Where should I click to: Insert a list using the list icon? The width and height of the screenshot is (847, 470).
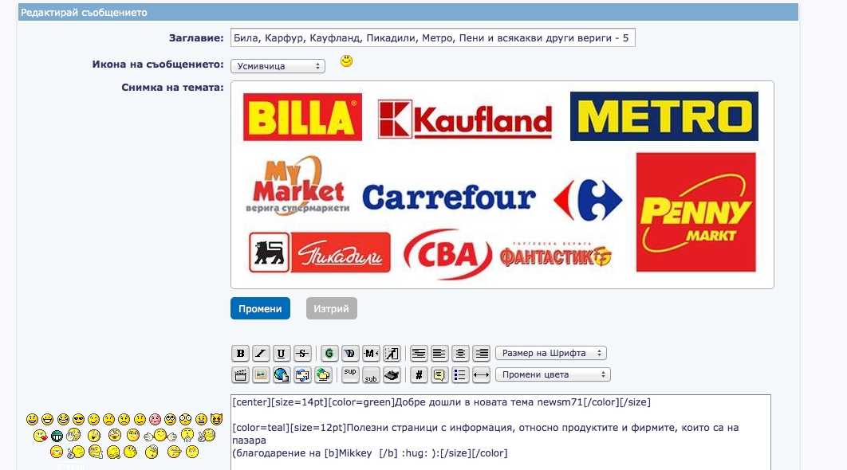pyautogui.click(x=460, y=374)
